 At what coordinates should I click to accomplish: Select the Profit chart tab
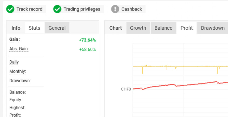[186, 28]
